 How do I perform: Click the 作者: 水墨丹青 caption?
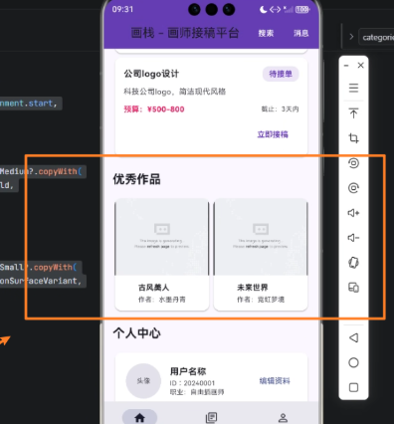162,300
